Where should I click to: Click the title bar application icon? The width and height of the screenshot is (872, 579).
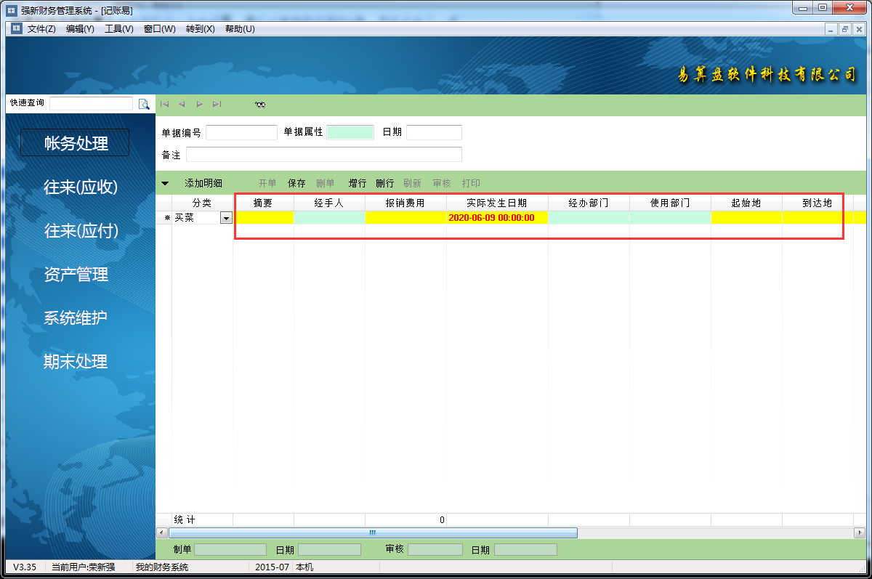(11, 10)
